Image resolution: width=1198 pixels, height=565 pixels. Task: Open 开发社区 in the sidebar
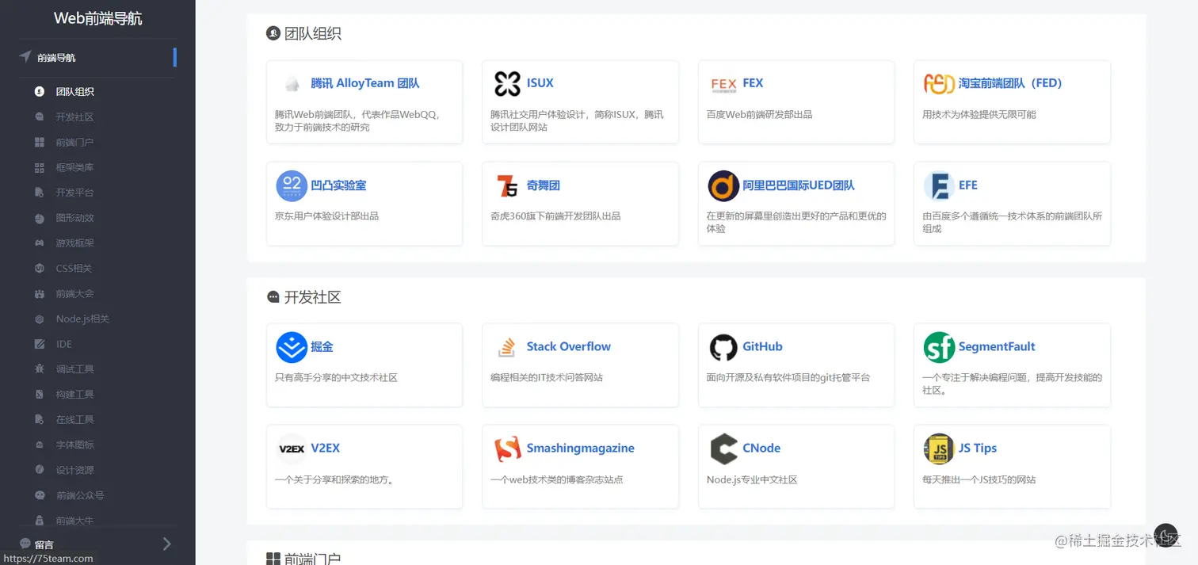[74, 117]
